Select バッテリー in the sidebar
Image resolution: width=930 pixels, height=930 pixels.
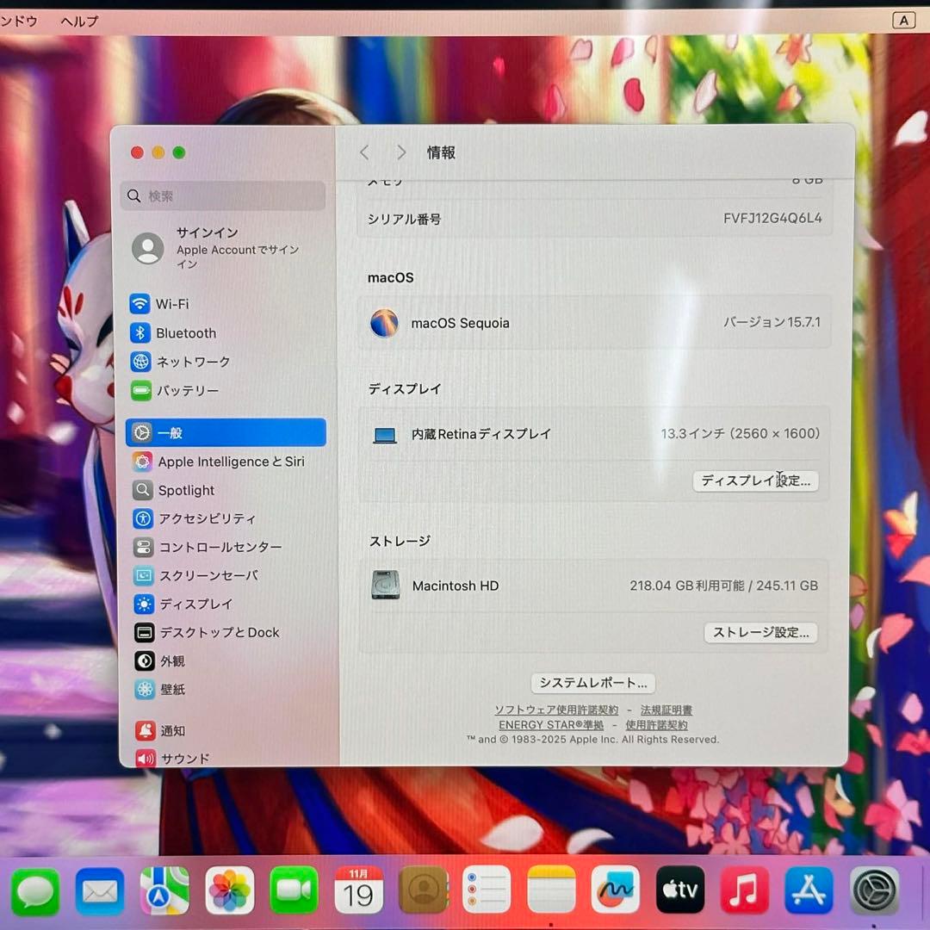coord(188,390)
